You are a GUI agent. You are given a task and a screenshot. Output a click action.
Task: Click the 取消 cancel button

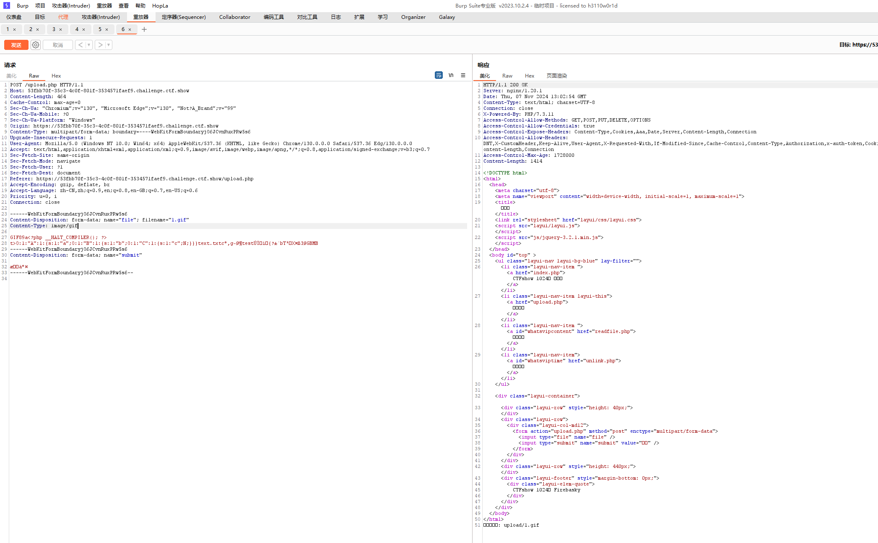click(58, 45)
